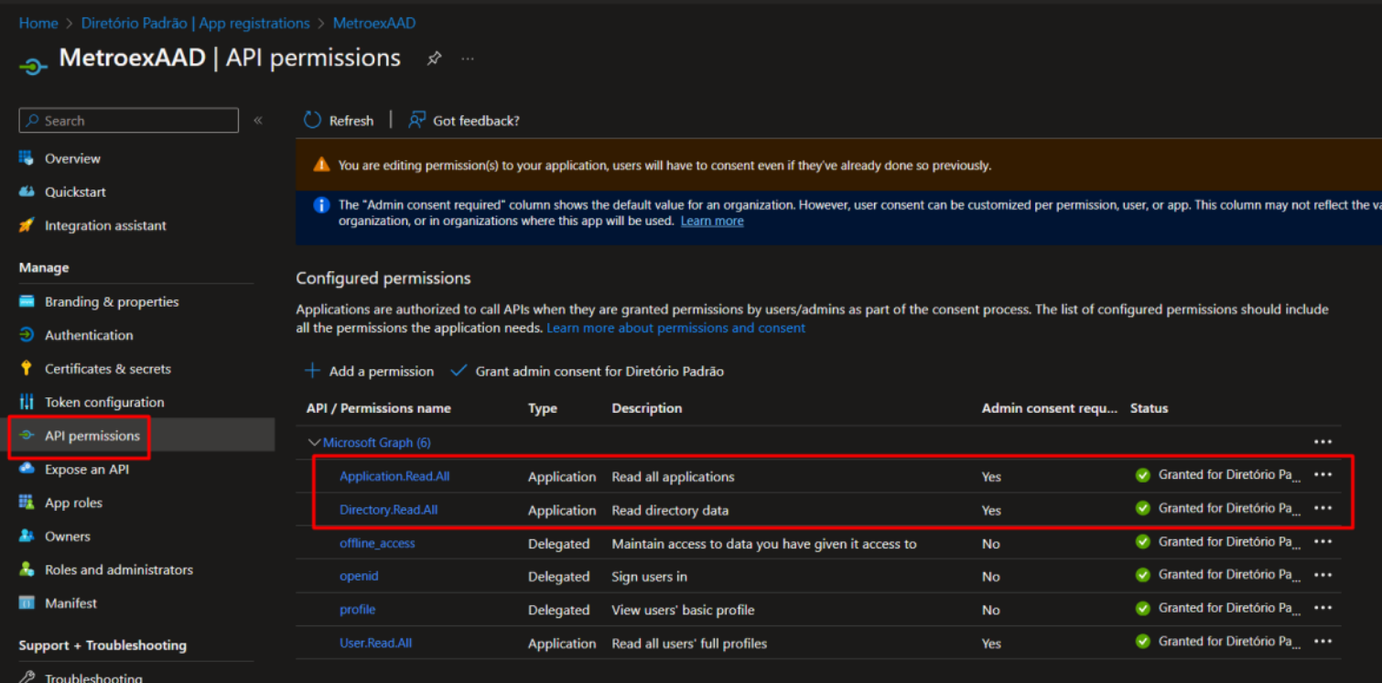This screenshot has height=683, width=1382.
Task: Click the Got feedback person icon
Action: click(x=417, y=120)
